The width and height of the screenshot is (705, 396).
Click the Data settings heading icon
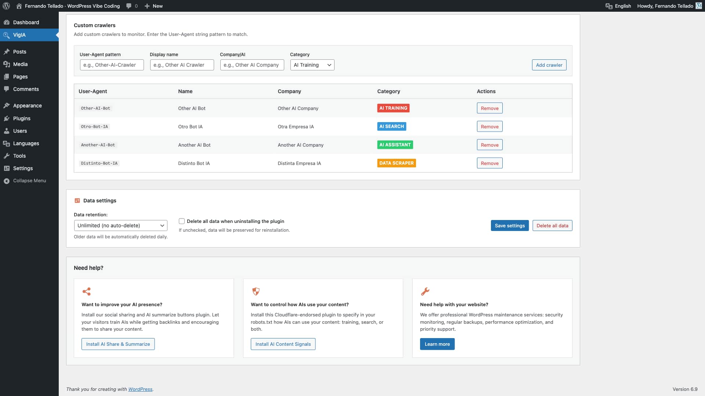point(77,201)
